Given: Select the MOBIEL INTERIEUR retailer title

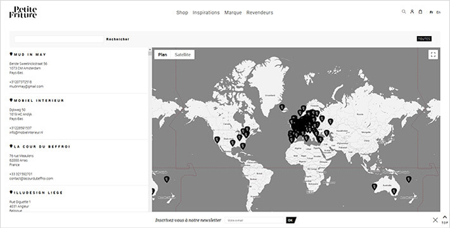Looking at the screenshot, I should click(x=39, y=101).
